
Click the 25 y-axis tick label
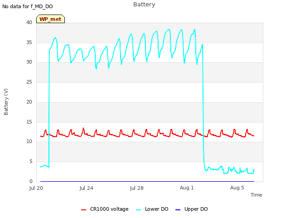[x=29, y=82]
